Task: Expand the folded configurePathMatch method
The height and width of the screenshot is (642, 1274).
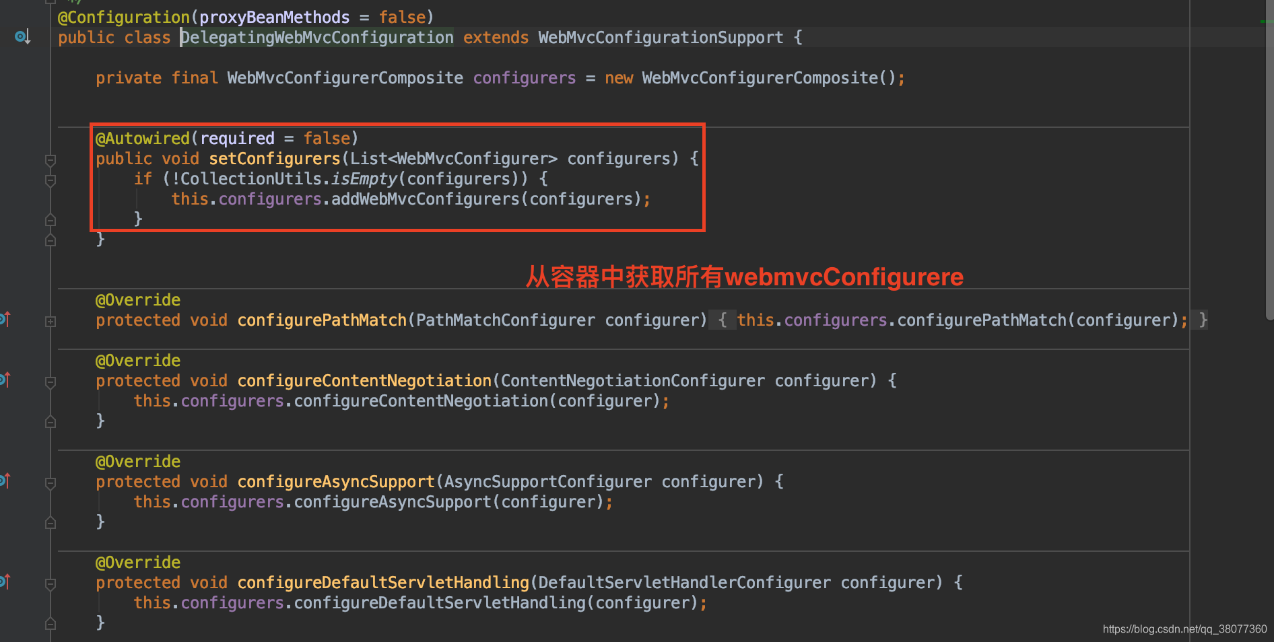Action: [51, 322]
